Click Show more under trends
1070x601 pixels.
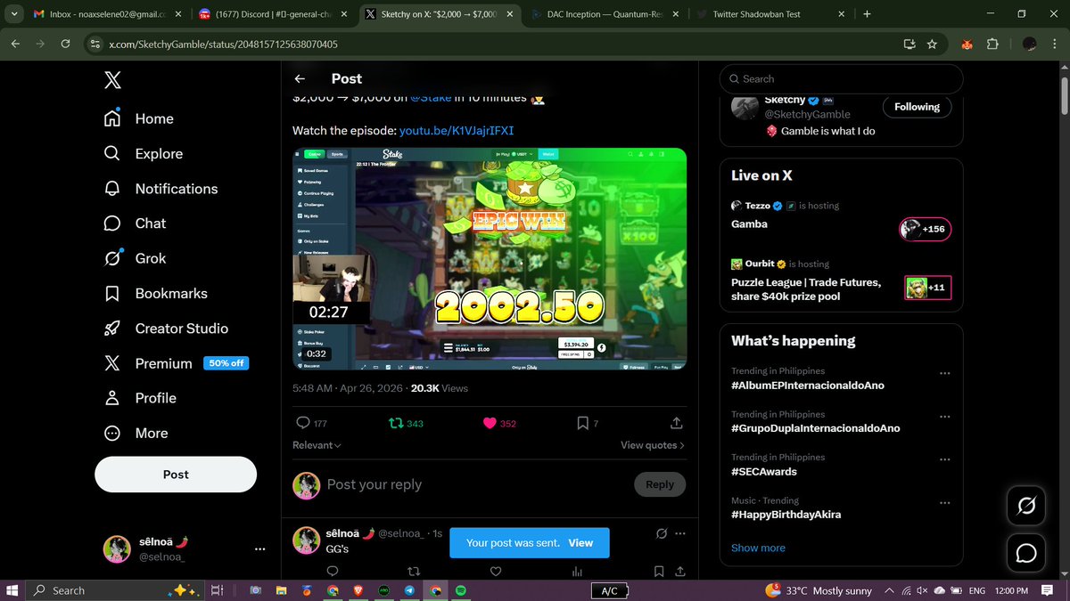[758, 548]
